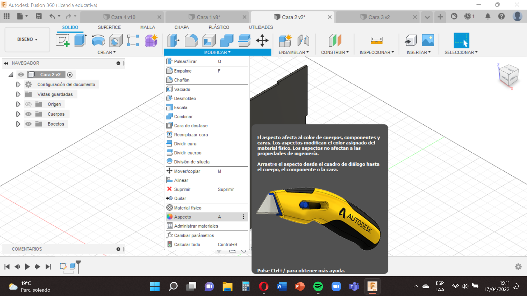The image size is (527, 296).
Task: Play the timeline
Action: point(27,267)
